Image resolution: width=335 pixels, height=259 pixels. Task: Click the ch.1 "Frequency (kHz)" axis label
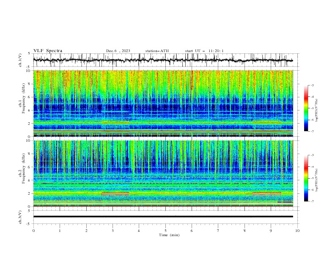click(24, 97)
